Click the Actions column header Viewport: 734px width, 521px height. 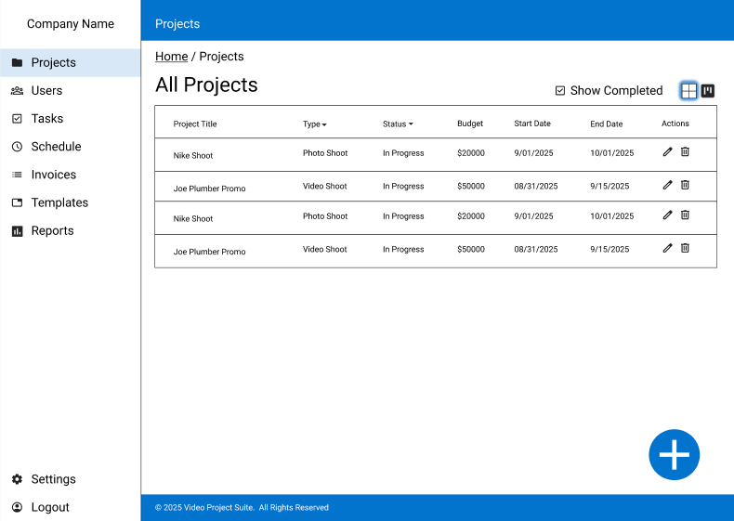675,124
